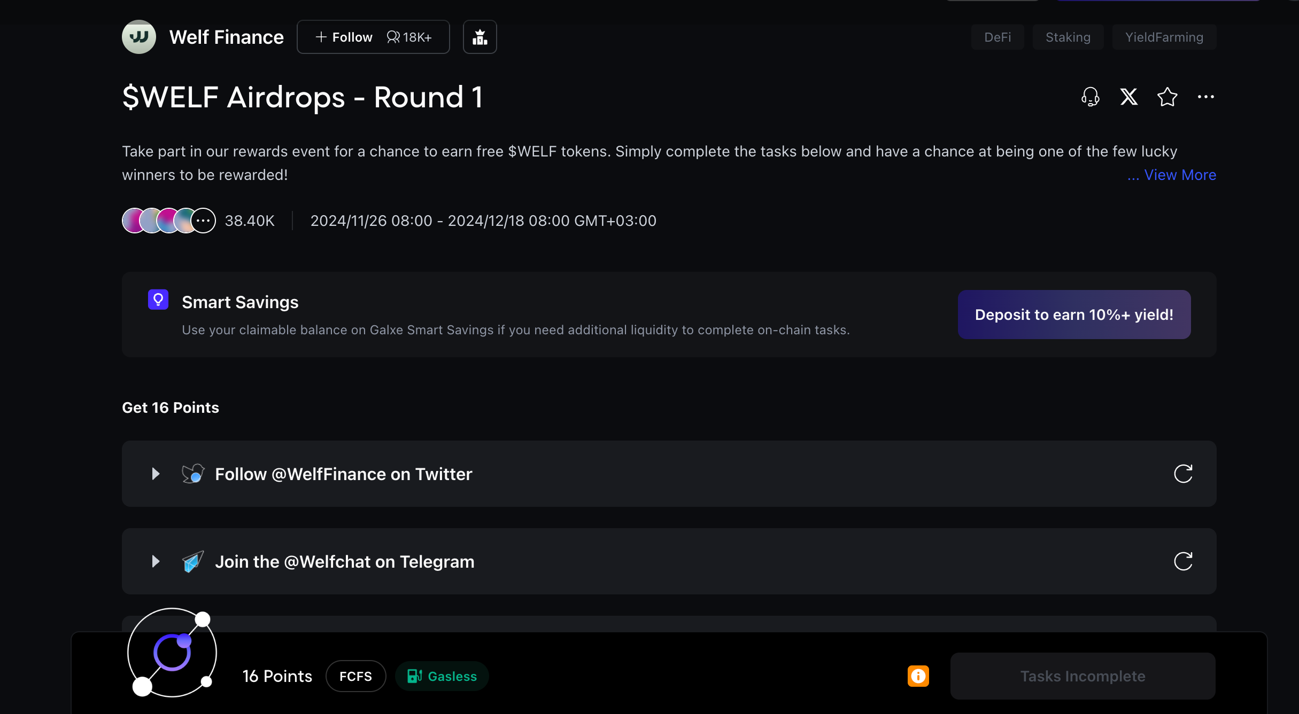Click the Smart Savings lightbulb icon
Viewport: 1299px width, 714px height.
click(x=158, y=300)
